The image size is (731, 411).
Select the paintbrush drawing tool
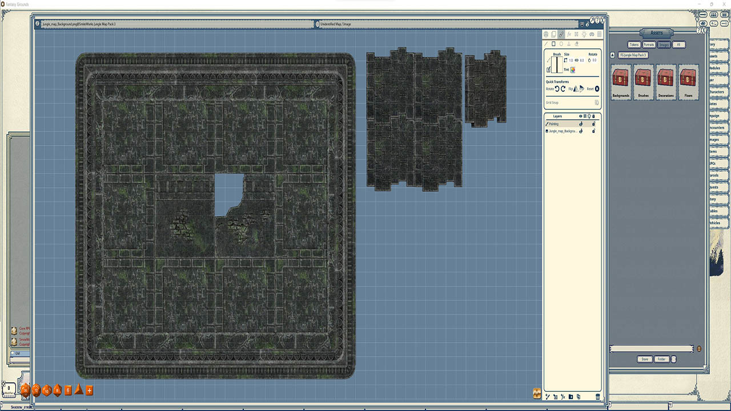click(x=561, y=34)
